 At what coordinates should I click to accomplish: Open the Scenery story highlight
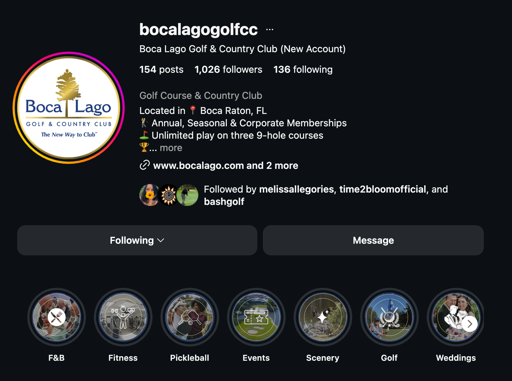pyautogui.click(x=323, y=317)
